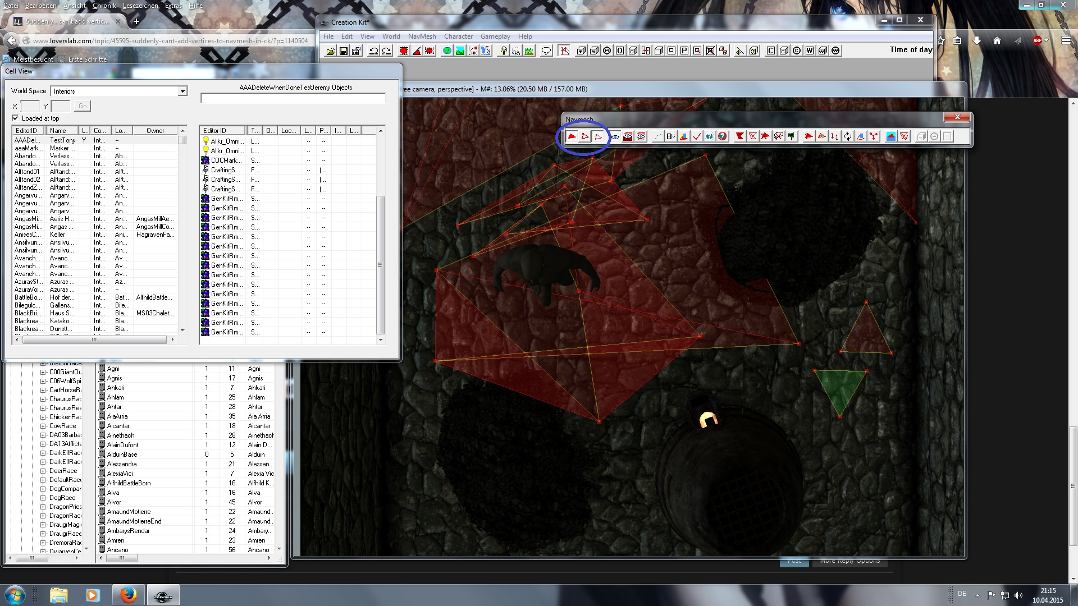
Task: Click the red checkmark navmesh icon
Action: [697, 136]
